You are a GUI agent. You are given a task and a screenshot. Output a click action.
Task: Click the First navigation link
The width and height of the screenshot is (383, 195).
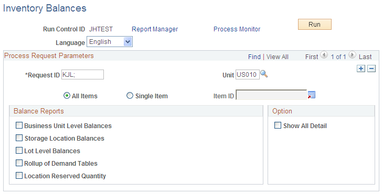[x=312, y=57]
